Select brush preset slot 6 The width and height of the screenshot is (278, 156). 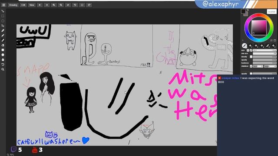tap(273, 45)
